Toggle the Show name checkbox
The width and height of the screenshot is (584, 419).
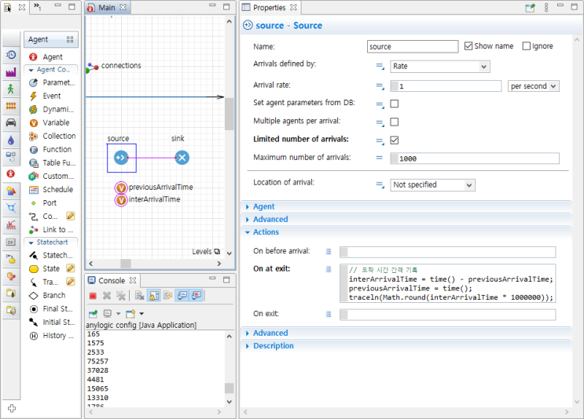(468, 46)
